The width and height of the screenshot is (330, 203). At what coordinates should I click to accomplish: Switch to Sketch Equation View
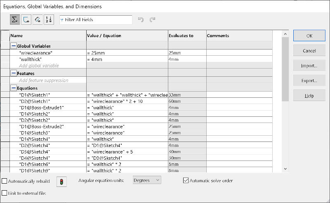[26, 19]
